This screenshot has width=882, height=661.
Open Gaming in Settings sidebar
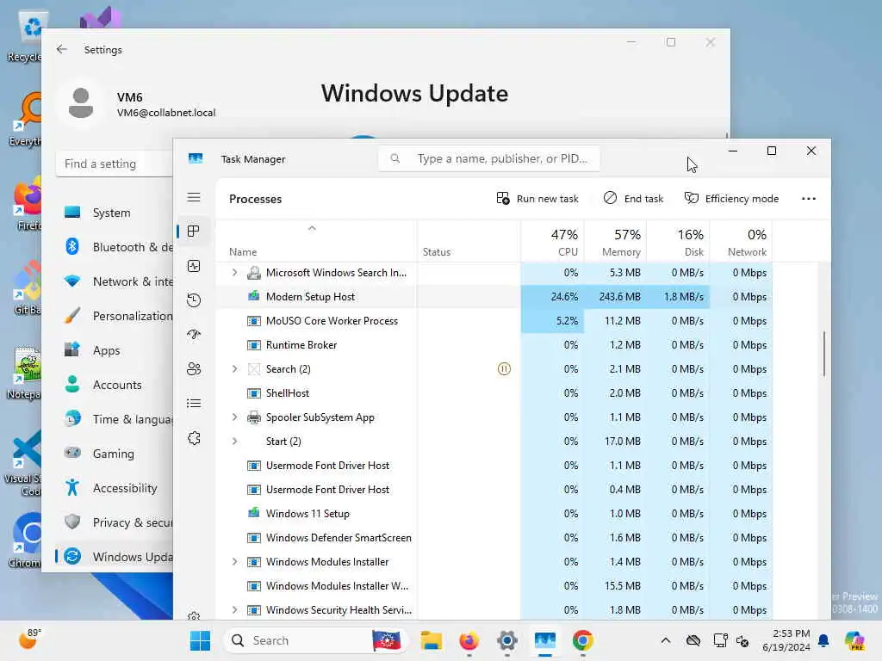pyautogui.click(x=115, y=454)
